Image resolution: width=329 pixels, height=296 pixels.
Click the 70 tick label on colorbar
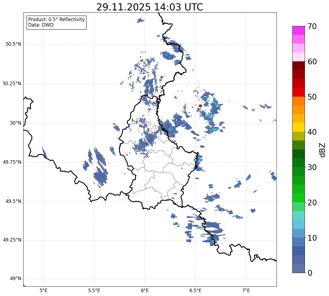312,26
